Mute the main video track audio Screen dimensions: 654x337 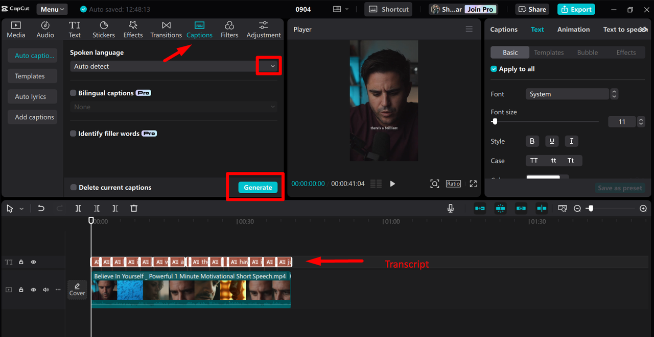point(45,290)
